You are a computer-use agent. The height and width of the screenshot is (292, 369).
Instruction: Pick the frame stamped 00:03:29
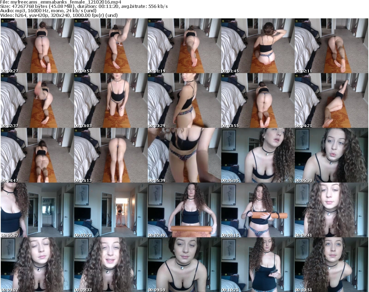click(x=184, y=100)
